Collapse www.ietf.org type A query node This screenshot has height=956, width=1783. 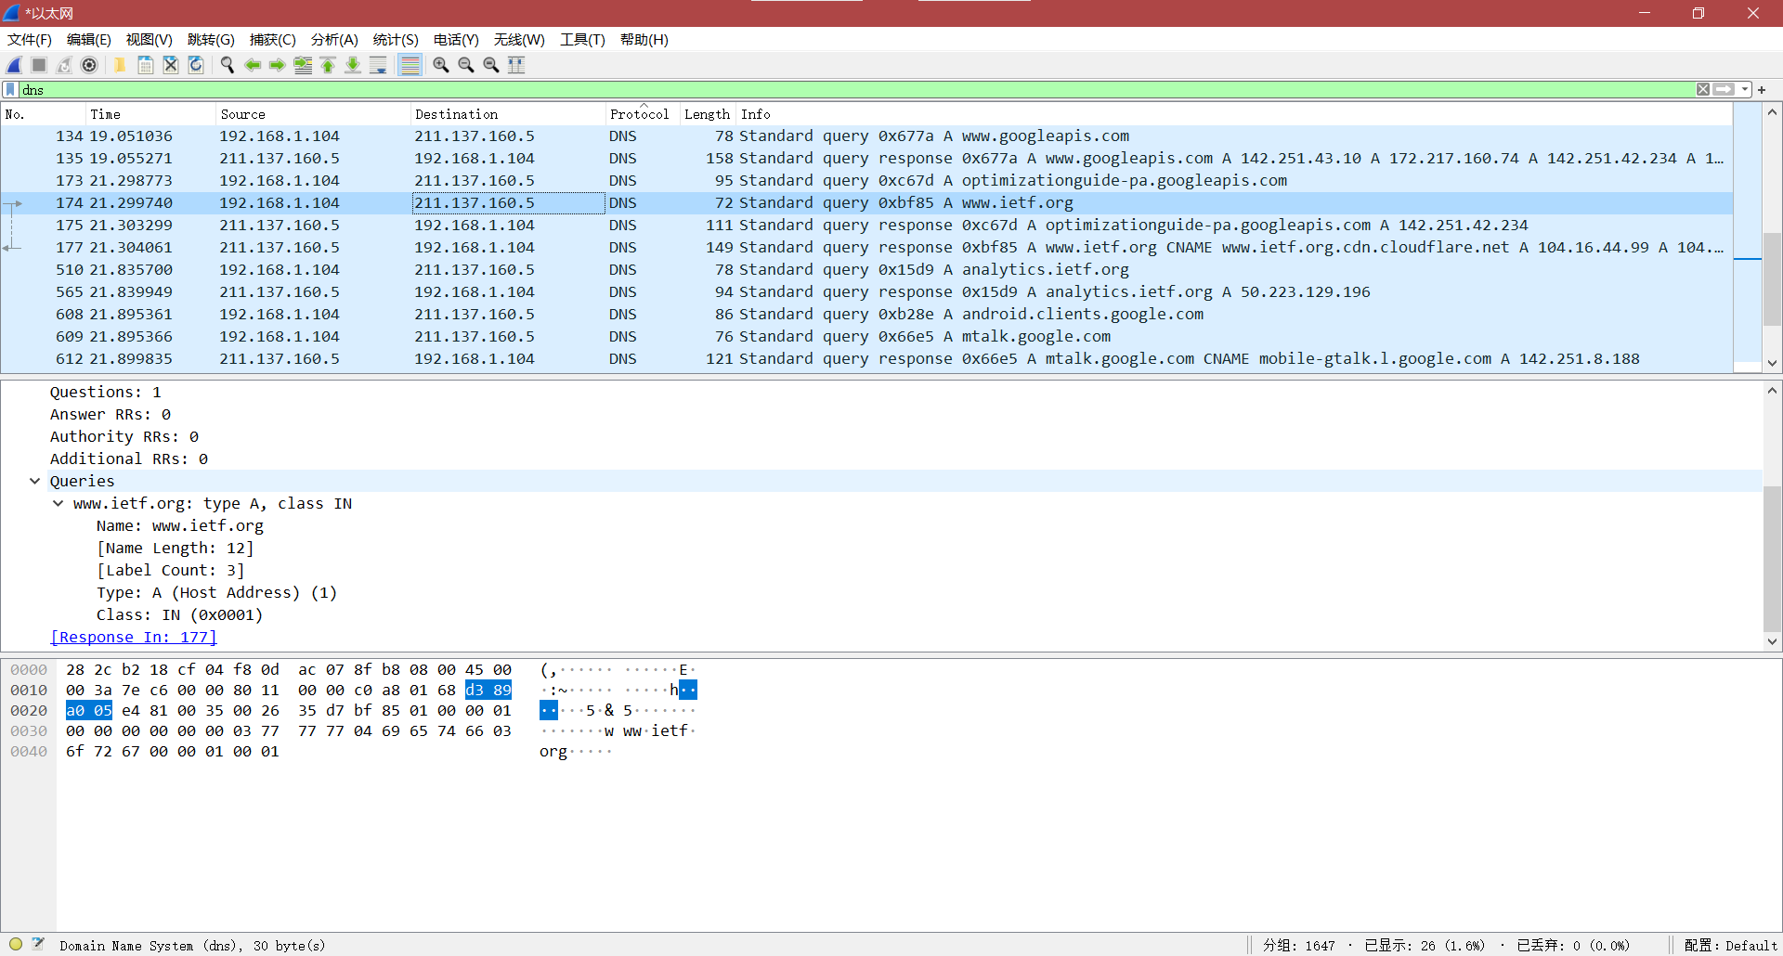59,503
